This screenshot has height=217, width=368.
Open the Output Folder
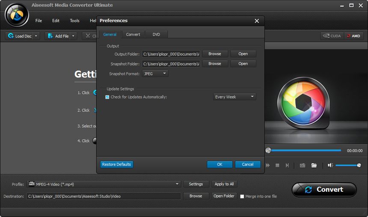tap(243, 54)
